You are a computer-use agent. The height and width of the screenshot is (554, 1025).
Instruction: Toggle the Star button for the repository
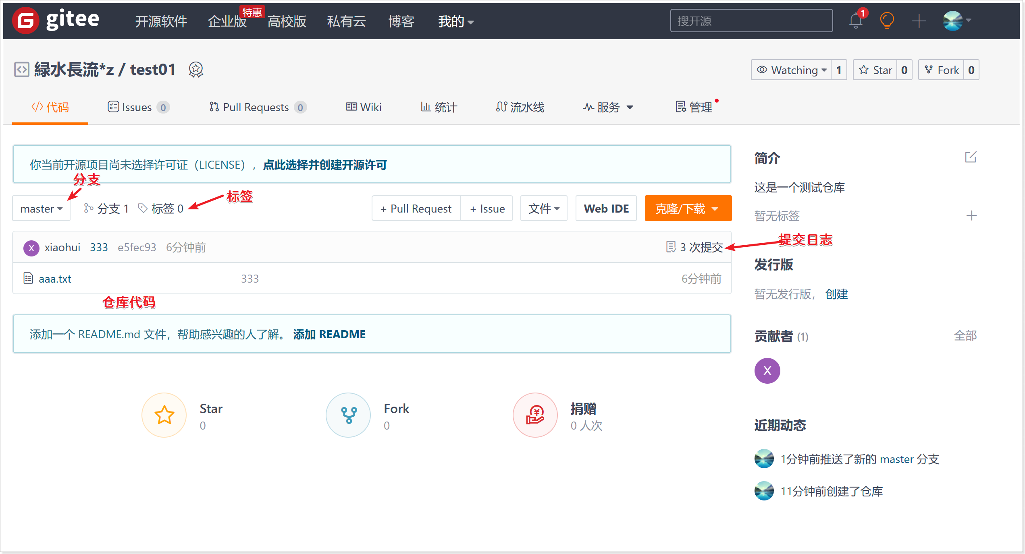tap(875, 70)
